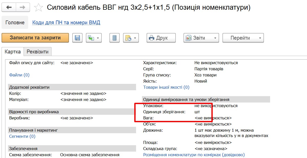Open Розміщення номенклатури по комірках link

coord(194,155)
